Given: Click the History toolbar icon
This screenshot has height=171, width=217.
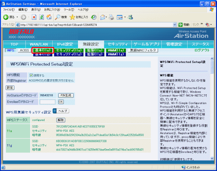Looking at the screenshot, I should pos(94,17).
